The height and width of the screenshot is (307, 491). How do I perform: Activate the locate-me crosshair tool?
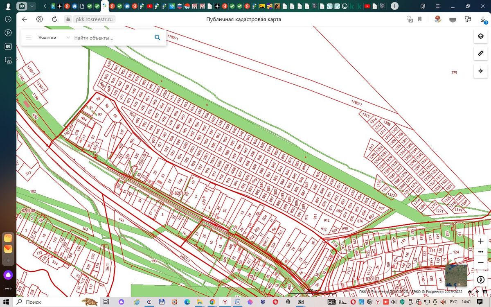click(481, 71)
